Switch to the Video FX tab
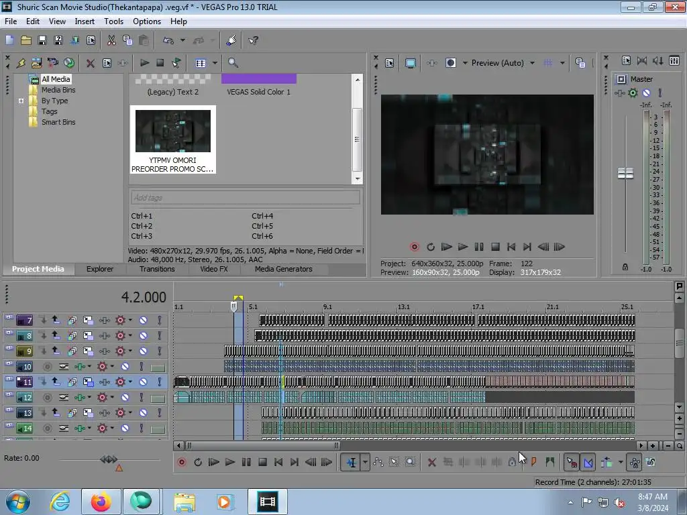Screen dimensions: 687x515 click(214, 269)
